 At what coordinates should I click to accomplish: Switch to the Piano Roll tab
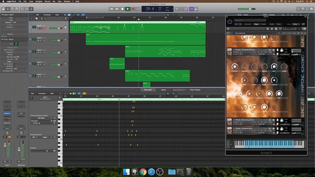coord(148,89)
